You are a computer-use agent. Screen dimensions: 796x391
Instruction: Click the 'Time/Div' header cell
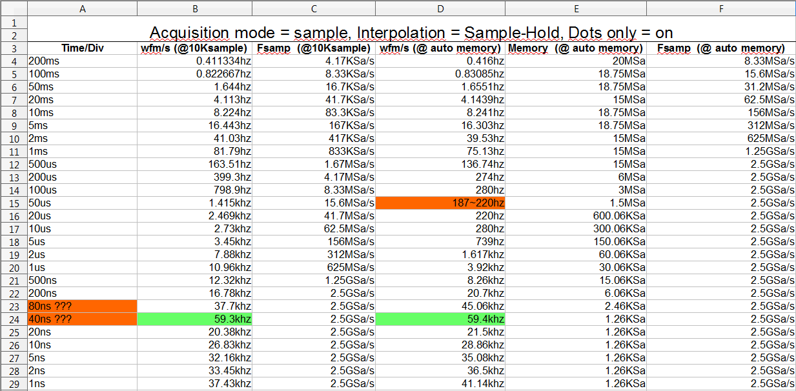pyautogui.click(x=83, y=48)
